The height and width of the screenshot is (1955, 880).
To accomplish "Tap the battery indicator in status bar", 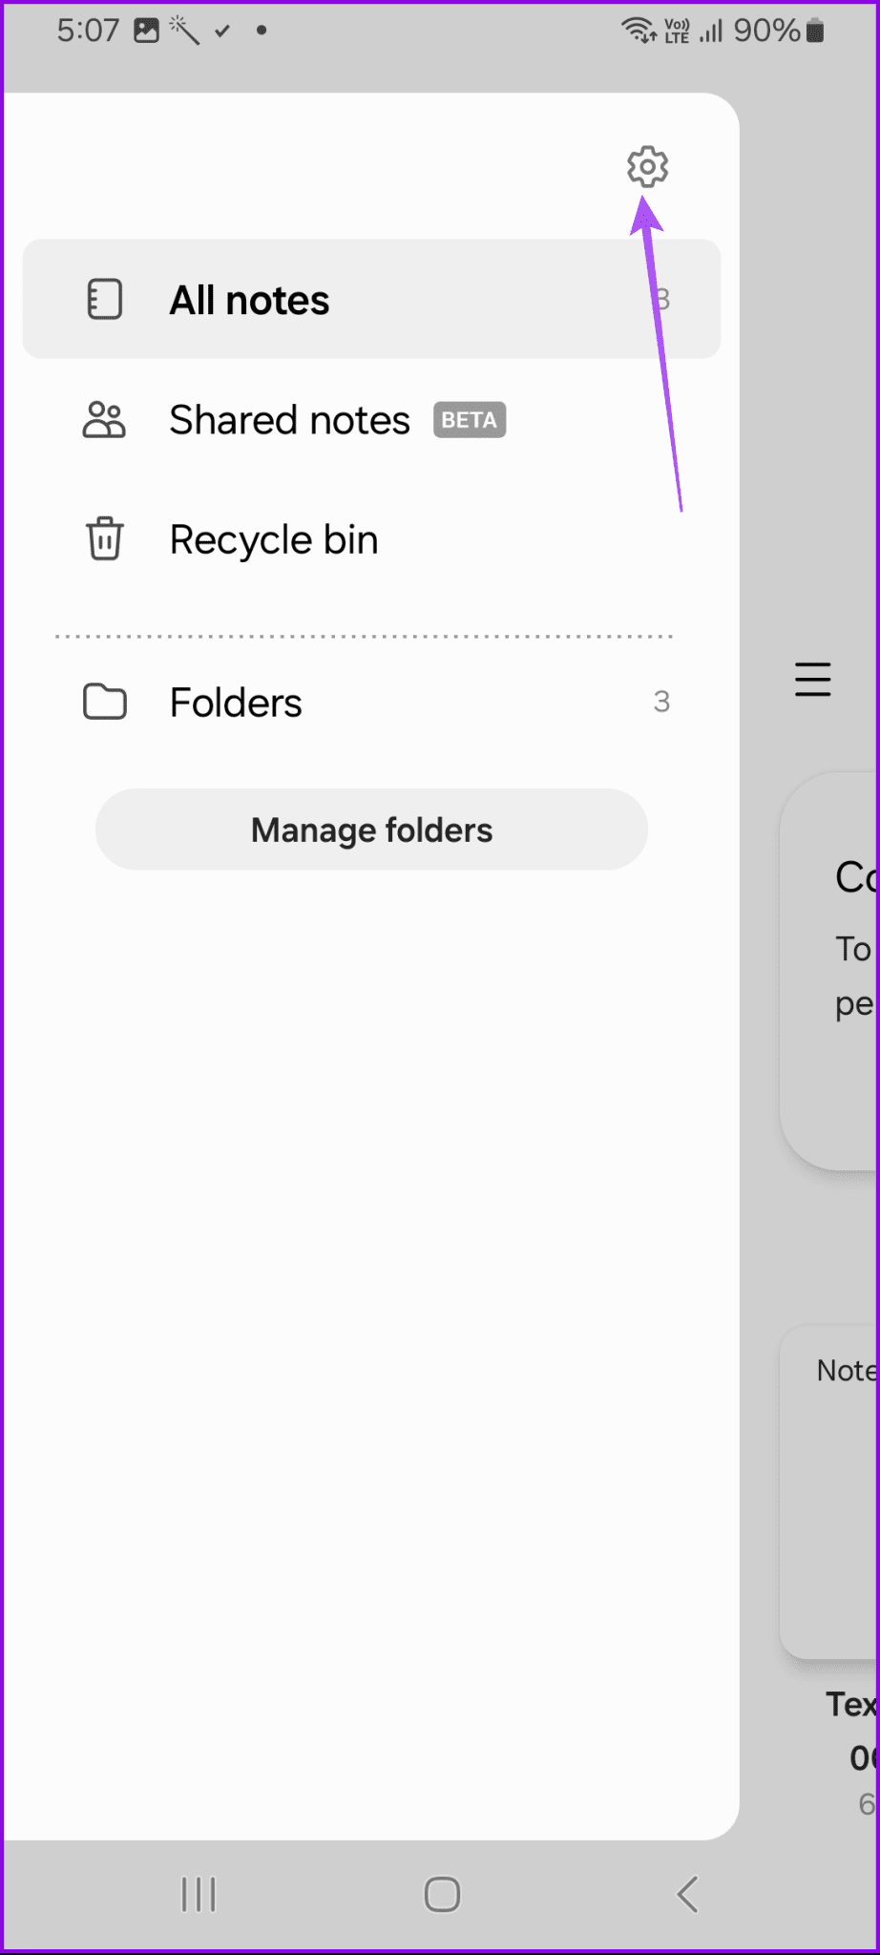I will 813,31.
